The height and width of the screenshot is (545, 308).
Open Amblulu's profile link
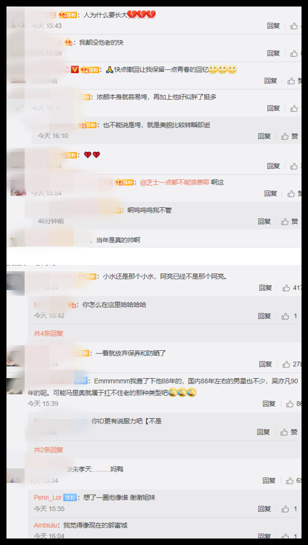[x=47, y=525]
